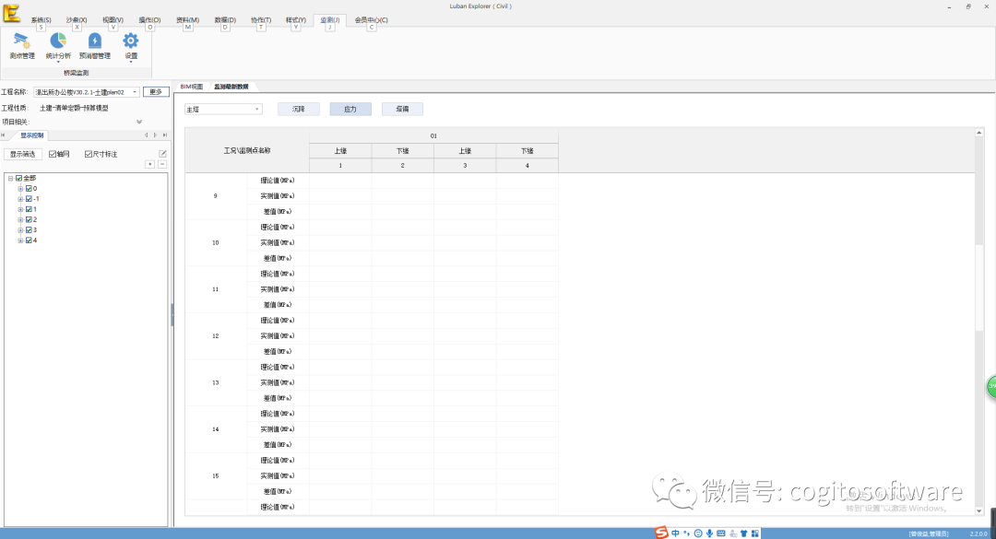Open the 沙盘(X) ribbon tab
Screen dimensions: 996x539
click(x=77, y=20)
